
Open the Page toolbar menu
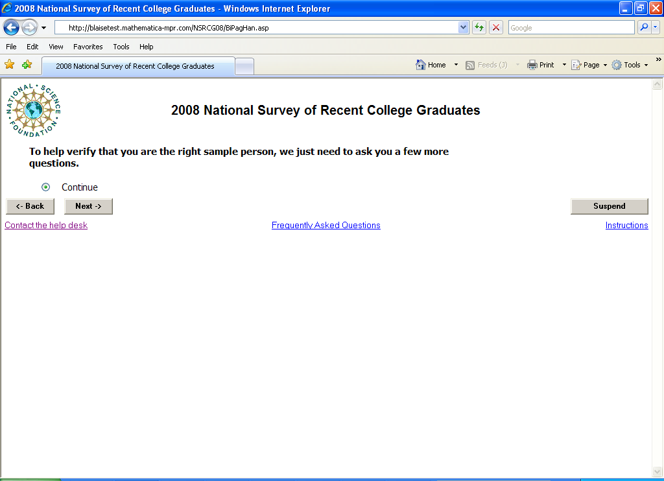[589, 65]
